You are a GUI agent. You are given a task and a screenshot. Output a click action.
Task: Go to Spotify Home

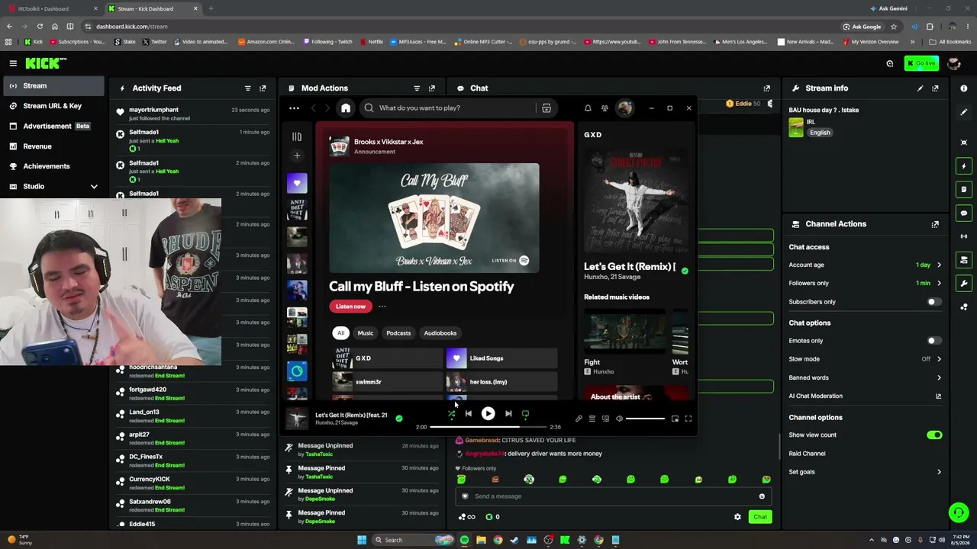(x=346, y=108)
